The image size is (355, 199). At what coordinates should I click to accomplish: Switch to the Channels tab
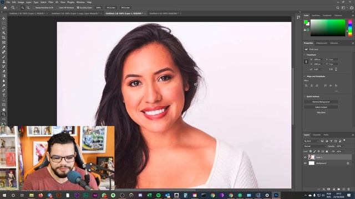317,135
